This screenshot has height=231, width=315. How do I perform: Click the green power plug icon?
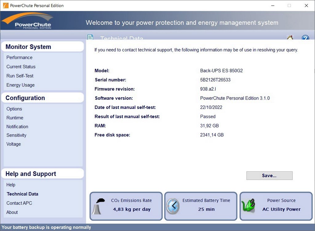pos(248,205)
